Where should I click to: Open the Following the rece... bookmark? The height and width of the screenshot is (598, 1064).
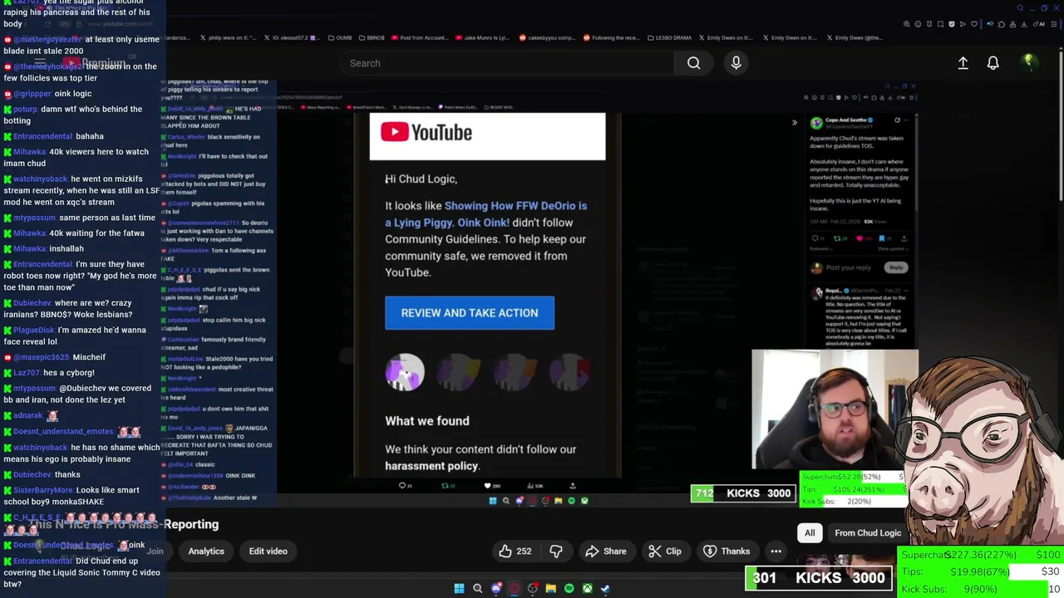612,37
